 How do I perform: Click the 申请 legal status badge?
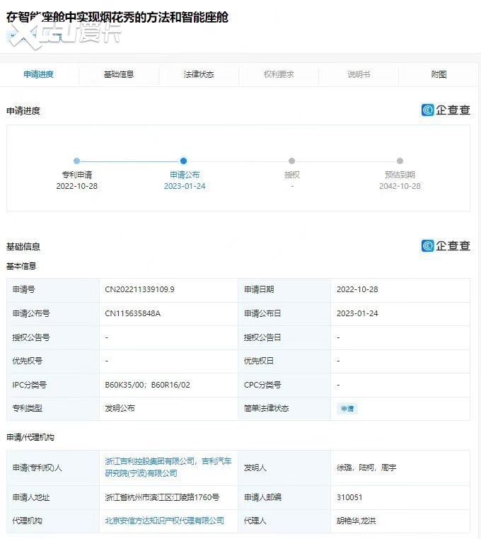[347, 409]
